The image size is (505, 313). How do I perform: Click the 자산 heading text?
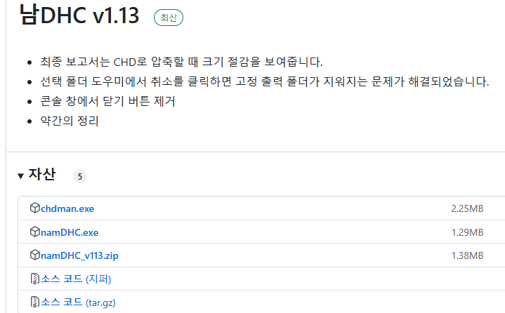pyautogui.click(x=42, y=175)
